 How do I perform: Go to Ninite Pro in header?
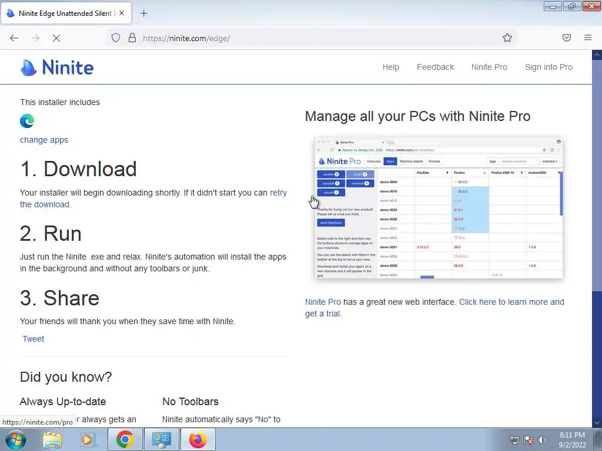pyautogui.click(x=489, y=67)
